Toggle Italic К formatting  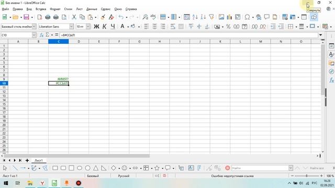point(105,27)
